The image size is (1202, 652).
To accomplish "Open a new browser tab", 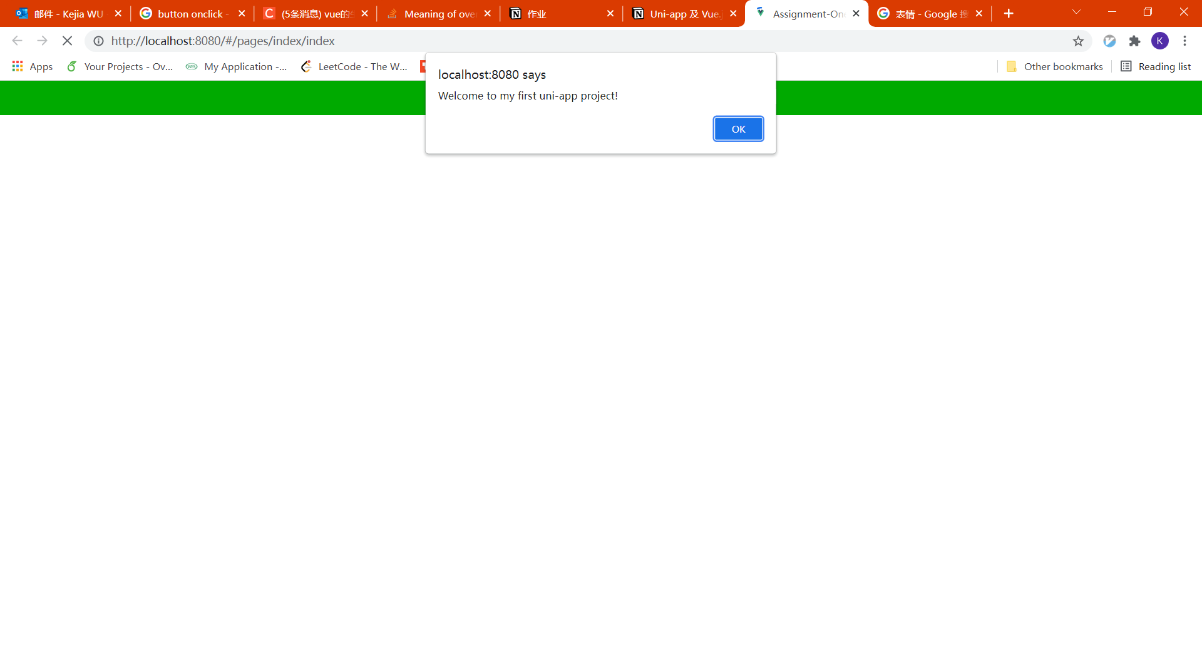I will 1008,14.
